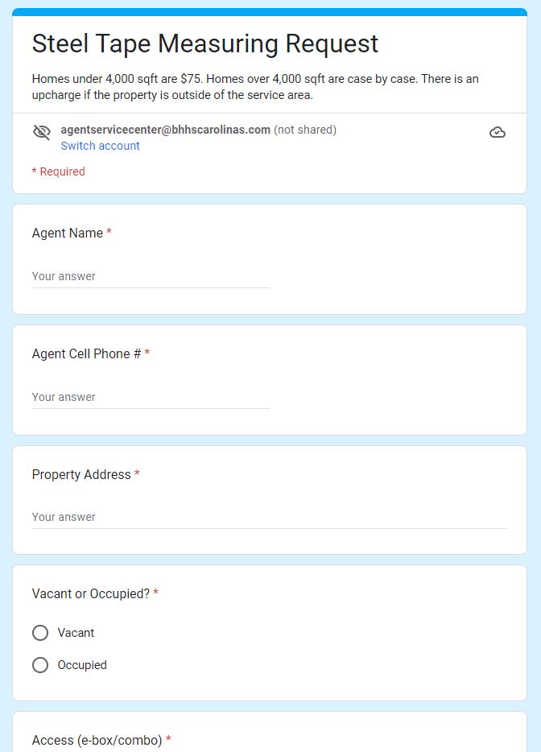541x752 pixels.
Task: Focus the Agent Name answer field
Action: 151,276
